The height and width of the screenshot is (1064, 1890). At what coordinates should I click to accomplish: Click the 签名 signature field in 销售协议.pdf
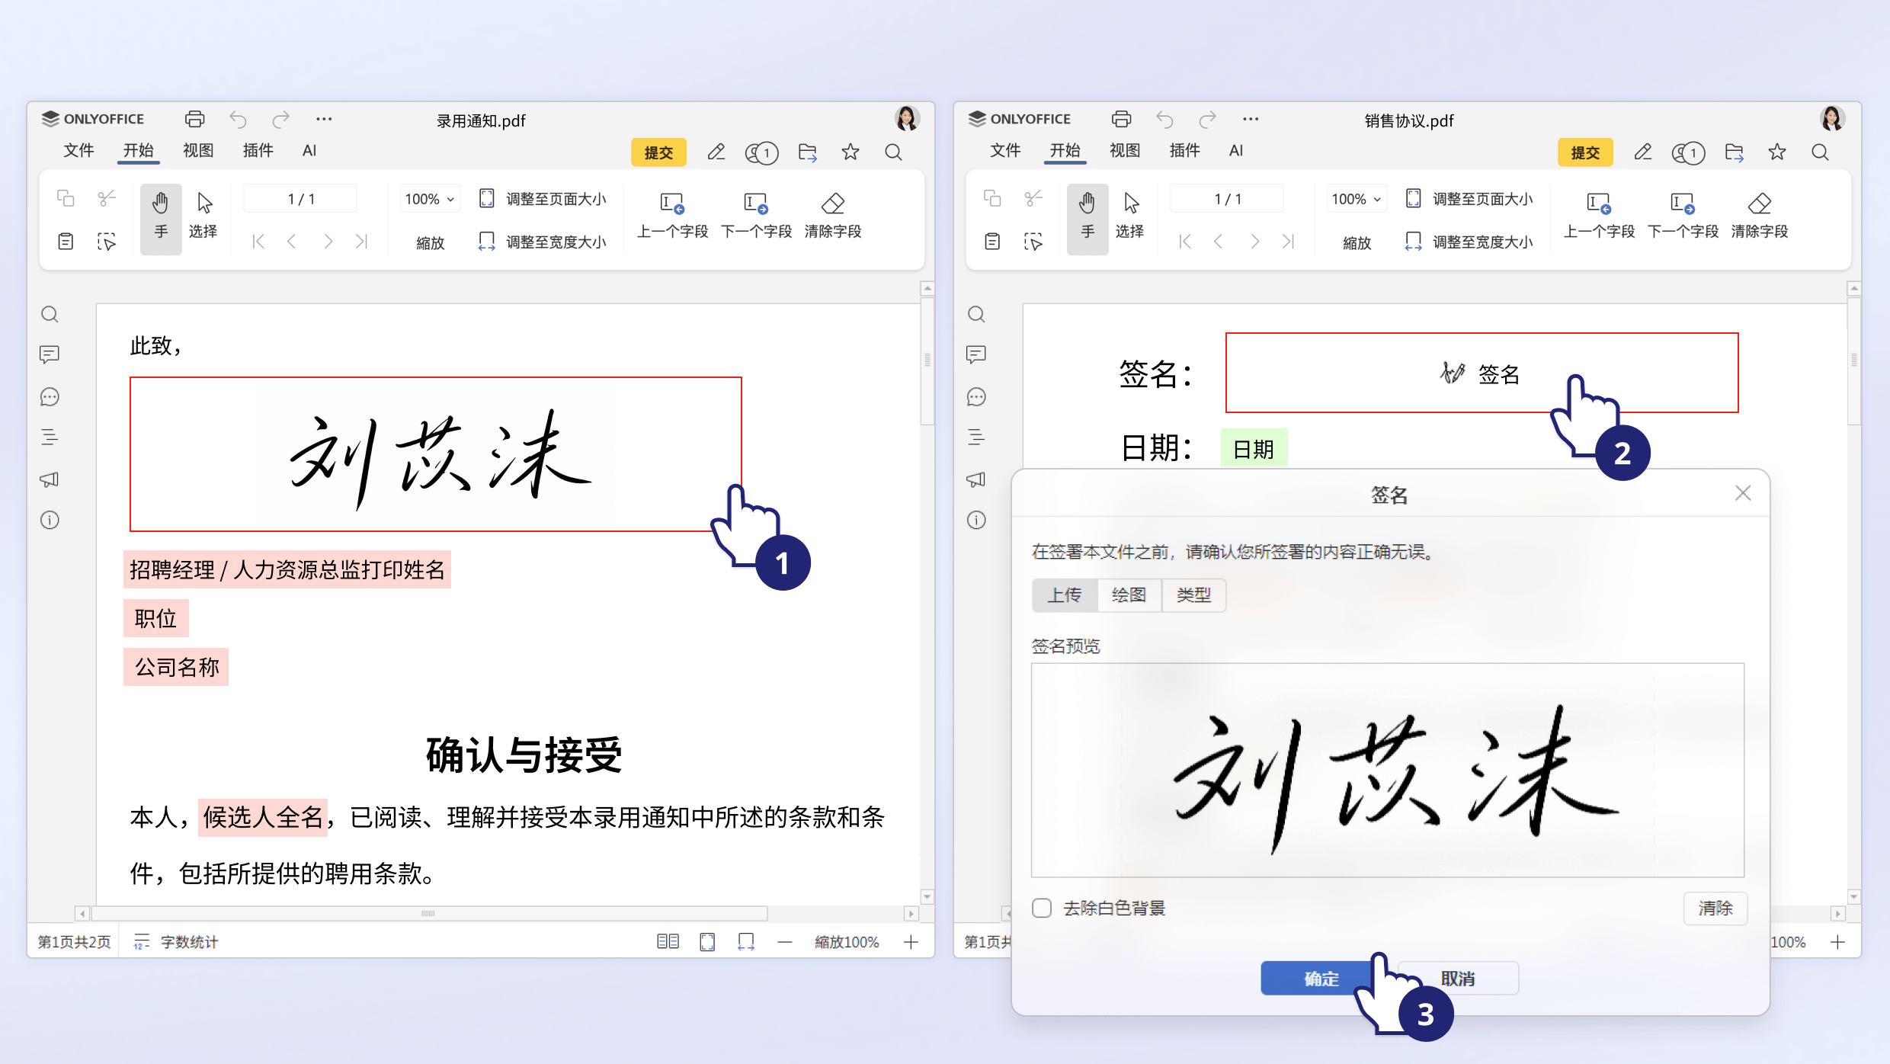click(1482, 373)
